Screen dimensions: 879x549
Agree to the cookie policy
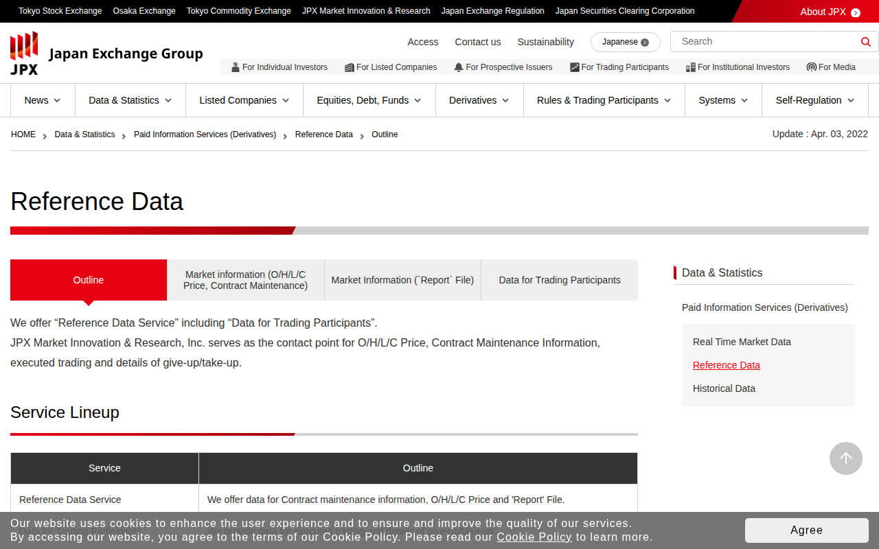coord(806,530)
